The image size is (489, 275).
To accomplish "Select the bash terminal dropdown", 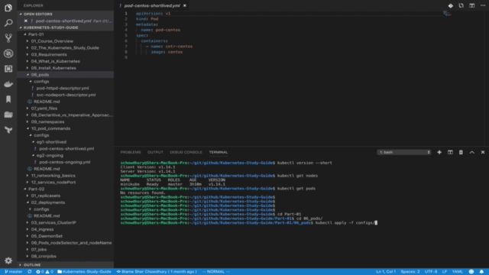I will 404,152.
